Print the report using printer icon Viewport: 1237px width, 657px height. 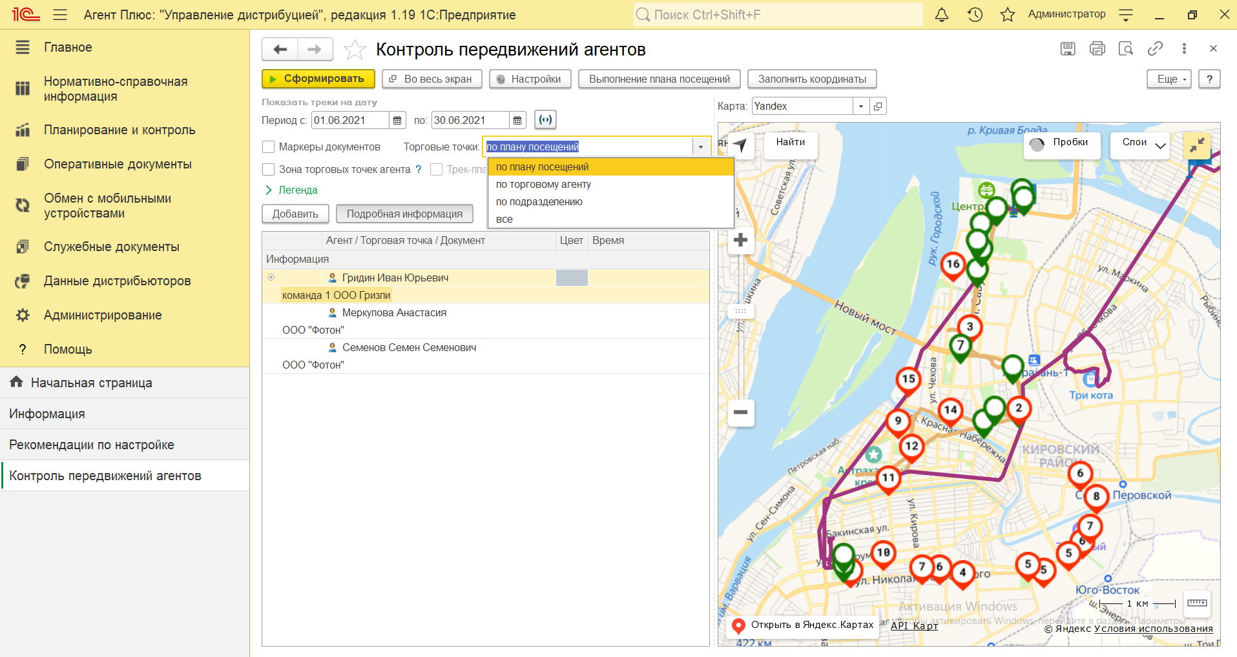[1097, 48]
